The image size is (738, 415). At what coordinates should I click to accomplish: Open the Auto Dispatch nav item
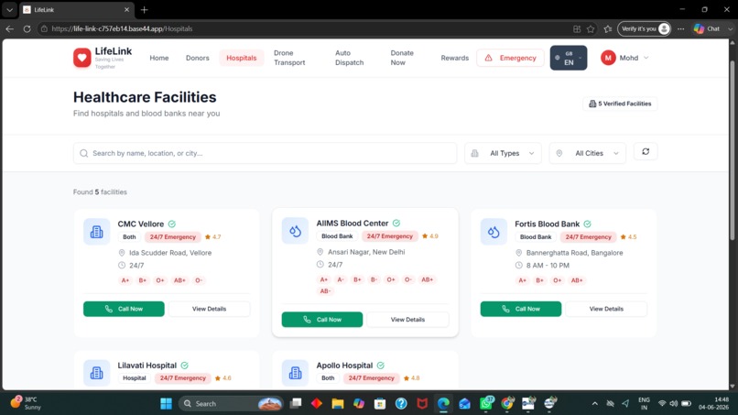tap(349, 58)
